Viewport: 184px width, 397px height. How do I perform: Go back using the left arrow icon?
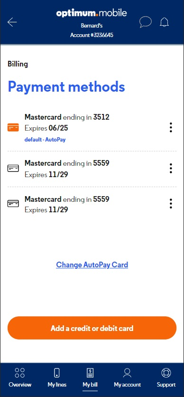tap(12, 22)
